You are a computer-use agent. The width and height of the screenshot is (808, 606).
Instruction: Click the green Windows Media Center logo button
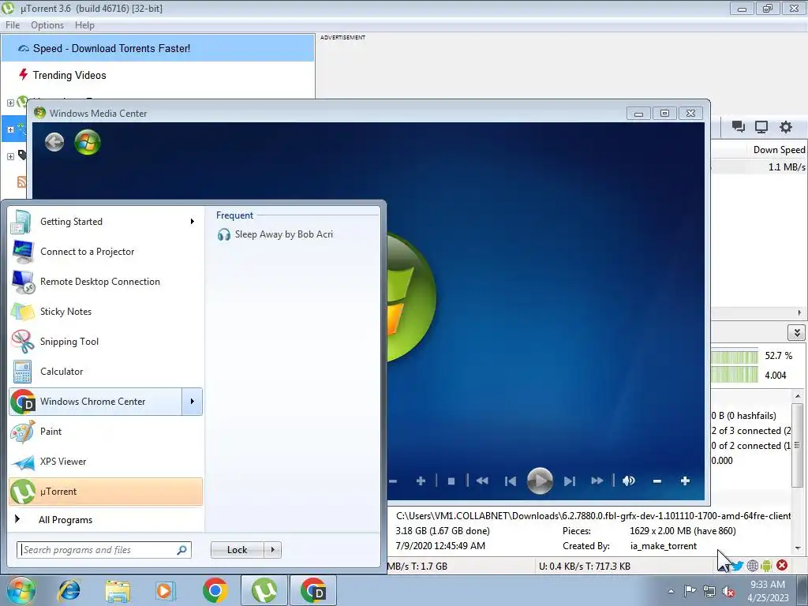(x=87, y=142)
